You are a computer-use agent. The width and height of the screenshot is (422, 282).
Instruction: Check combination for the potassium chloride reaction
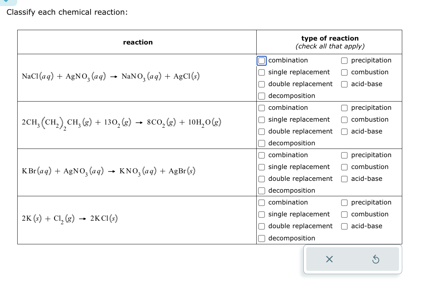coord(261,203)
